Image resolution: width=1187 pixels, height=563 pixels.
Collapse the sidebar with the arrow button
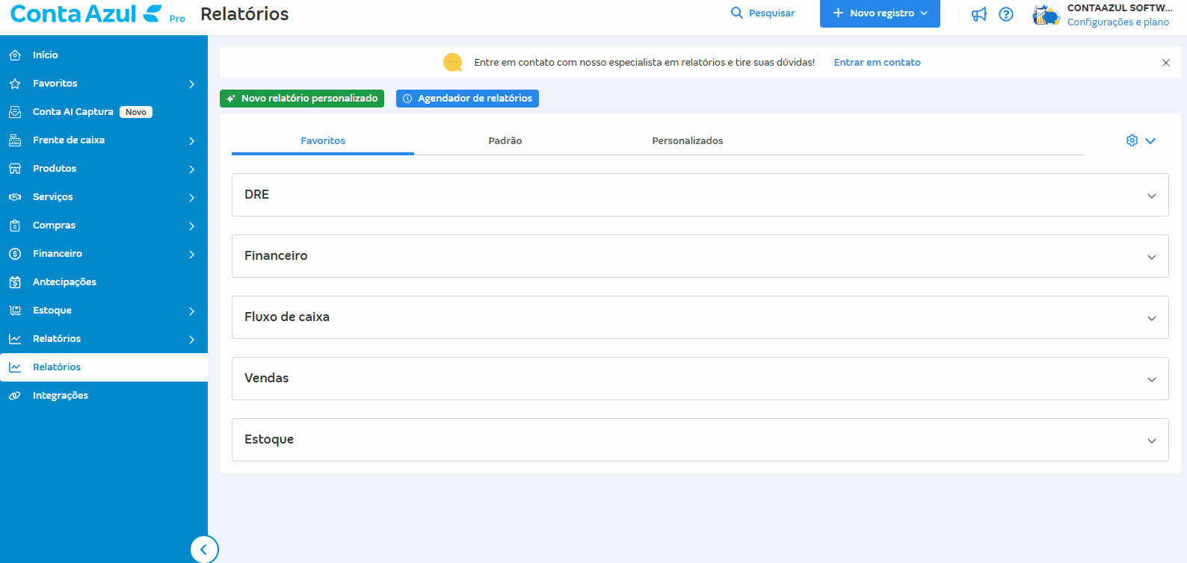204,549
